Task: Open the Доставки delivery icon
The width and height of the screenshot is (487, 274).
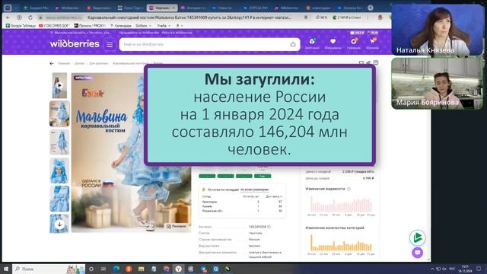Action: (x=312, y=43)
